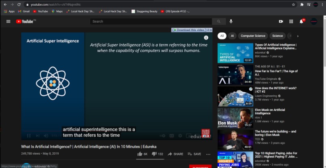Share the video
The height and width of the screenshot is (168, 326).
pyautogui.click(x=176, y=154)
